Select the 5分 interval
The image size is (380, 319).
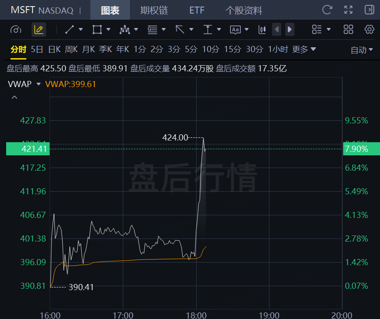(x=191, y=49)
